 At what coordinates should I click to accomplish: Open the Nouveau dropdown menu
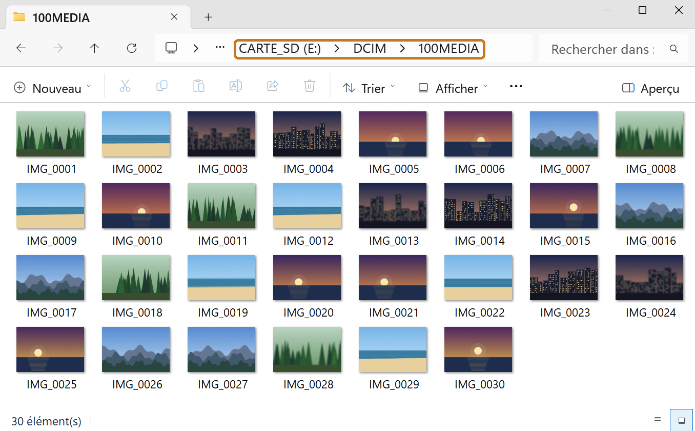pos(53,88)
